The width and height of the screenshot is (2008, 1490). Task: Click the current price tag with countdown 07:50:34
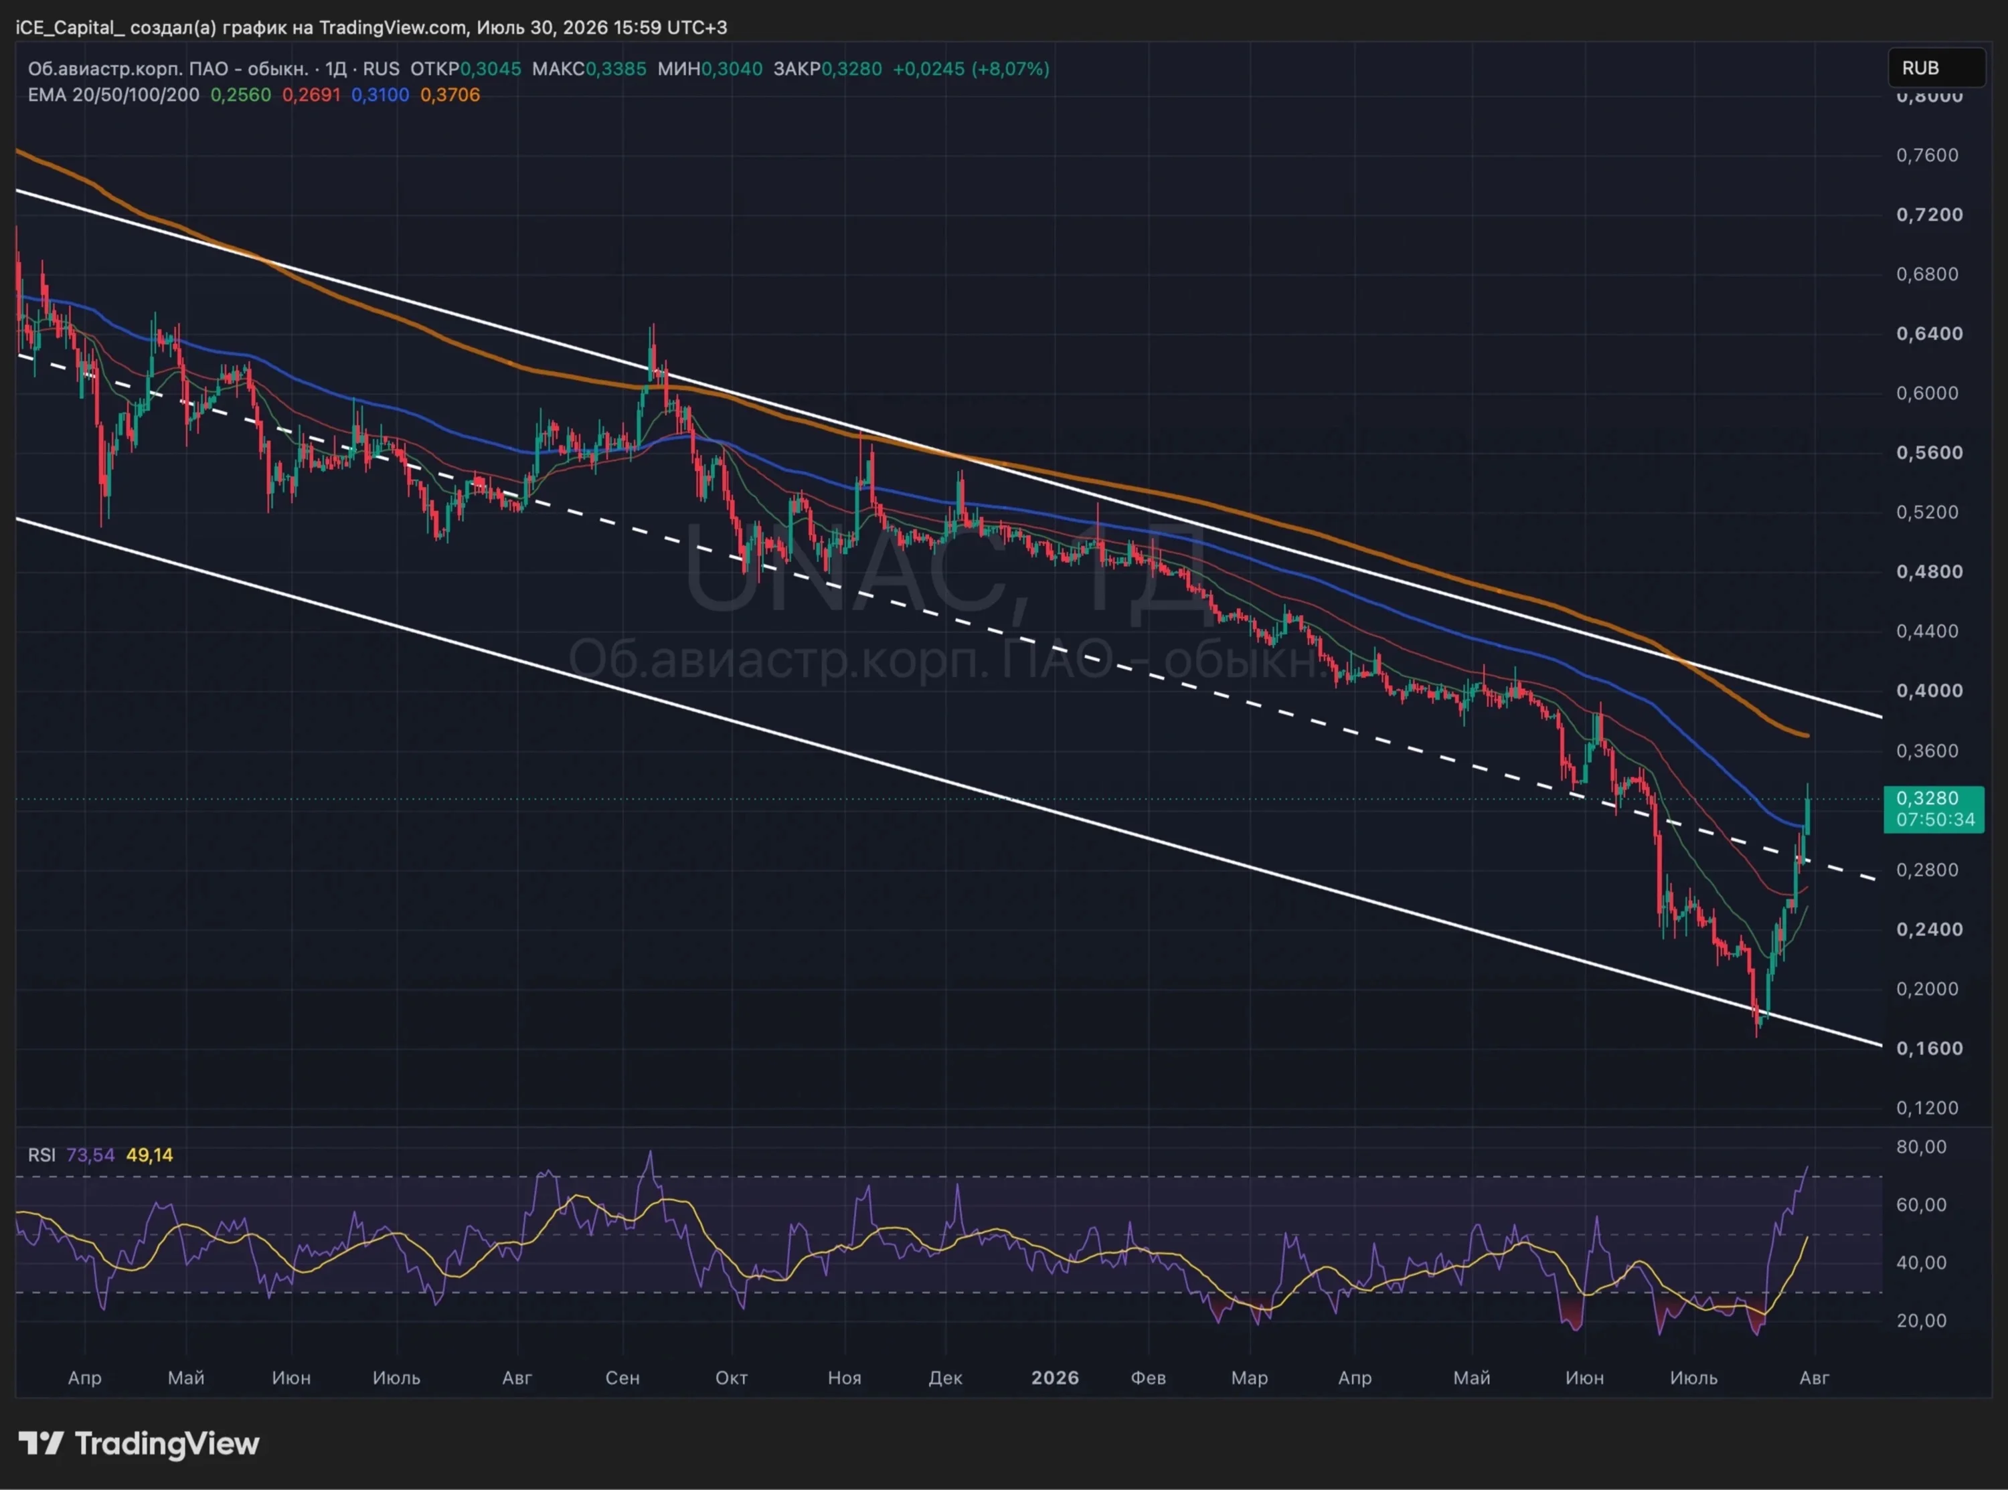pos(1934,809)
